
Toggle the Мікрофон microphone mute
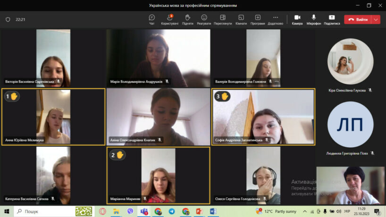click(314, 19)
